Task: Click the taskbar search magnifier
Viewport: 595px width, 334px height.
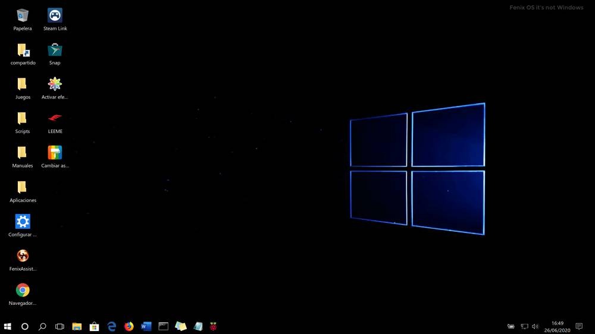Action: (42, 326)
